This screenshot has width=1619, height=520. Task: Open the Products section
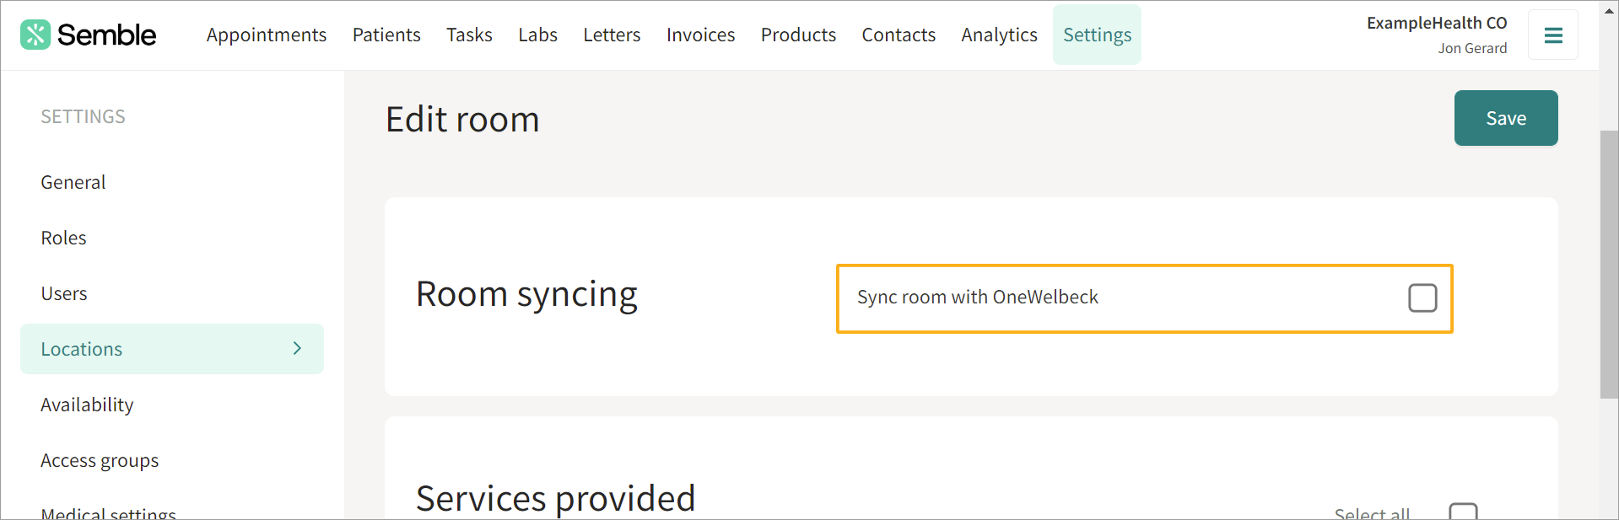tap(798, 35)
